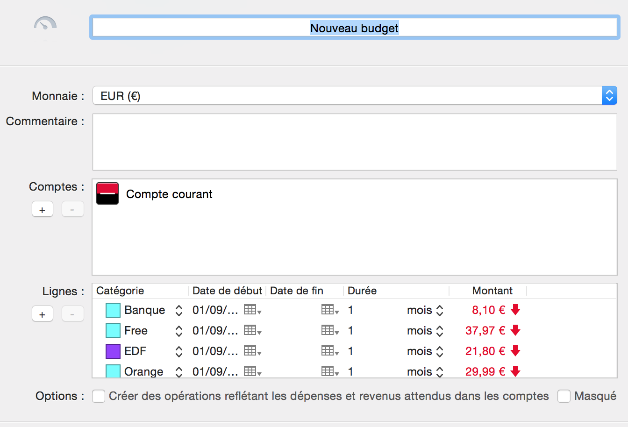Click inside the Commentaire text area
Image resolution: width=628 pixels, height=427 pixels.
[x=355, y=142]
